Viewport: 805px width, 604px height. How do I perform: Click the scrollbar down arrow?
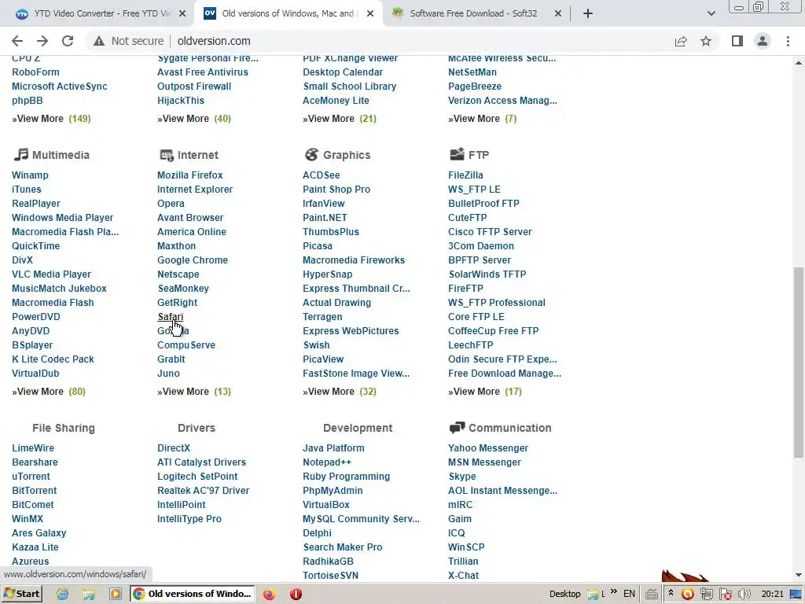(799, 576)
